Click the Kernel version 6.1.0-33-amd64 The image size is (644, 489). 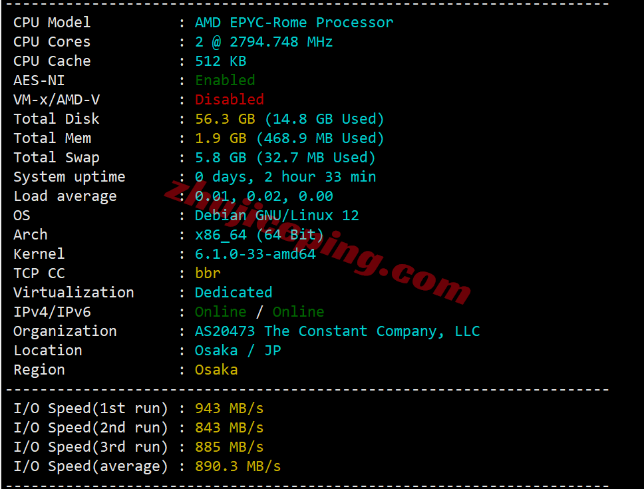[255, 254]
